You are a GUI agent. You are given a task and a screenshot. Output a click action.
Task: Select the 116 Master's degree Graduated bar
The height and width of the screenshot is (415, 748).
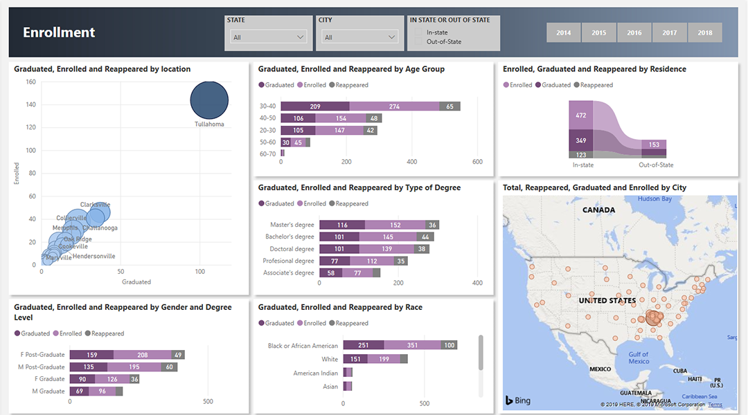tap(342, 225)
